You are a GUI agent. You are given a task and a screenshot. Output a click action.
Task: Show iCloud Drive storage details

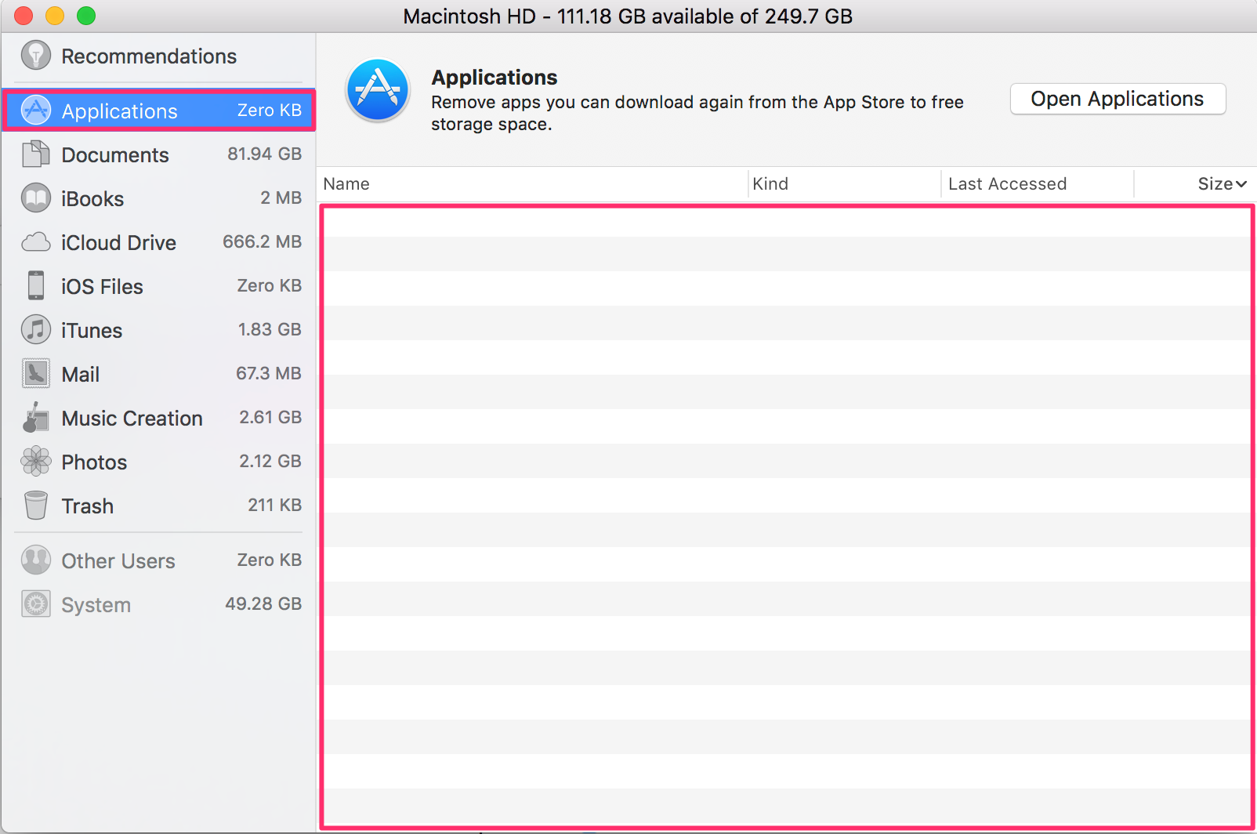[158, 242]
